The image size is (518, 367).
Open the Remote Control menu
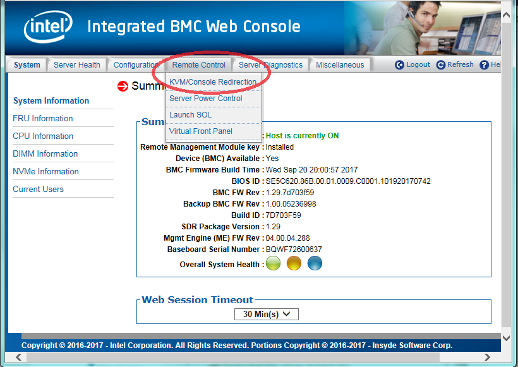click(198, 64)
